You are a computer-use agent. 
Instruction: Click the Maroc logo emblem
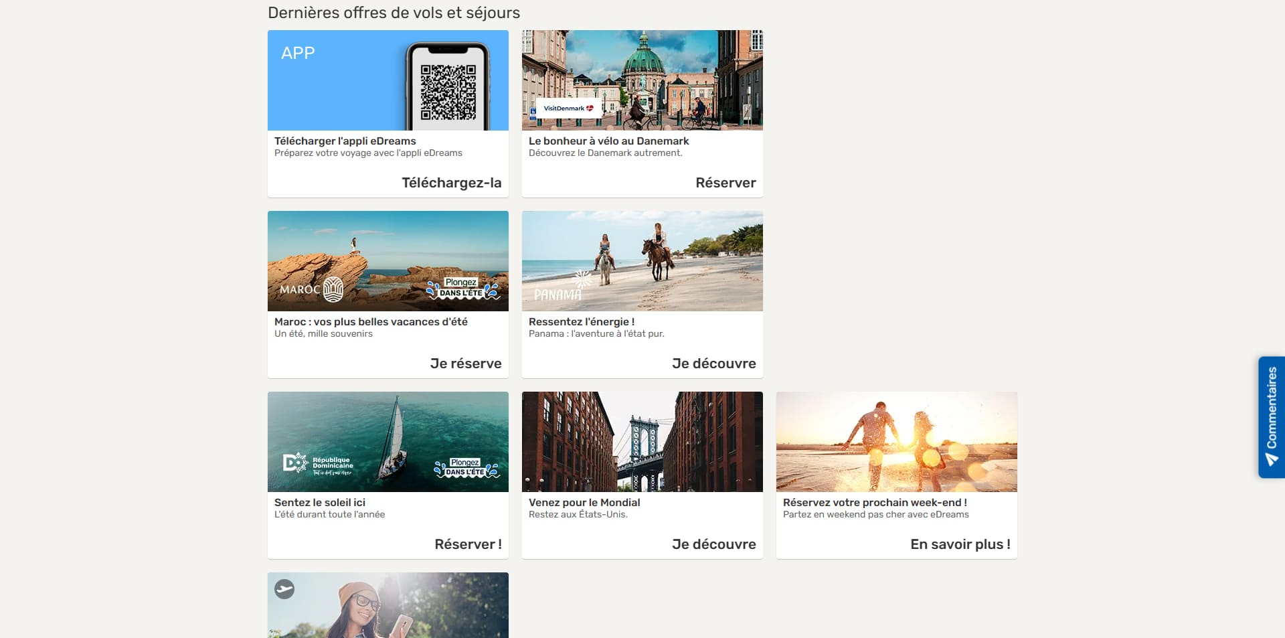tap(333, 289)
